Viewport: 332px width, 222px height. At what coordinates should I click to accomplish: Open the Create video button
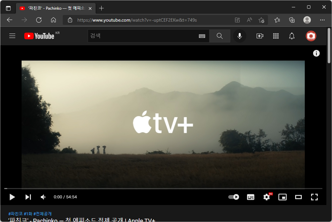(260, 36)
